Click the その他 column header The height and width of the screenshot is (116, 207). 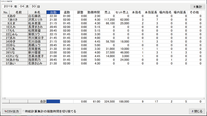tap(194, 12)
